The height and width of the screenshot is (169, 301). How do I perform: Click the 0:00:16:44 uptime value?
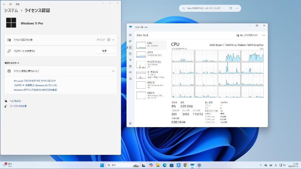[178, 122]
